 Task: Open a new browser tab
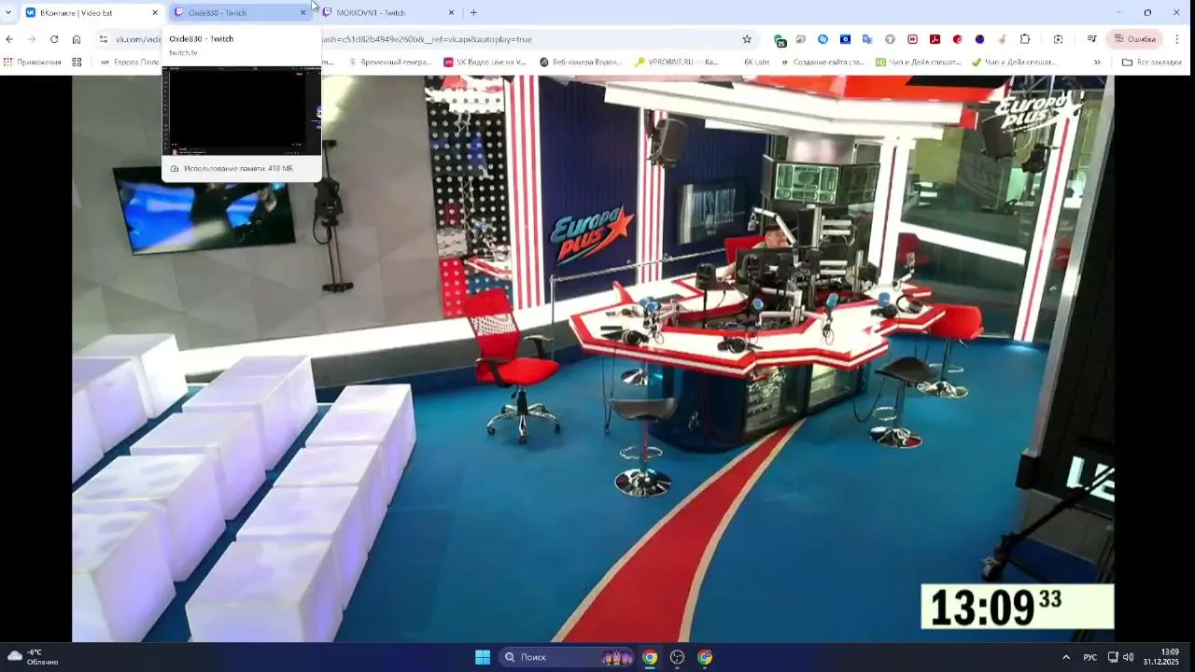[473, 13]
